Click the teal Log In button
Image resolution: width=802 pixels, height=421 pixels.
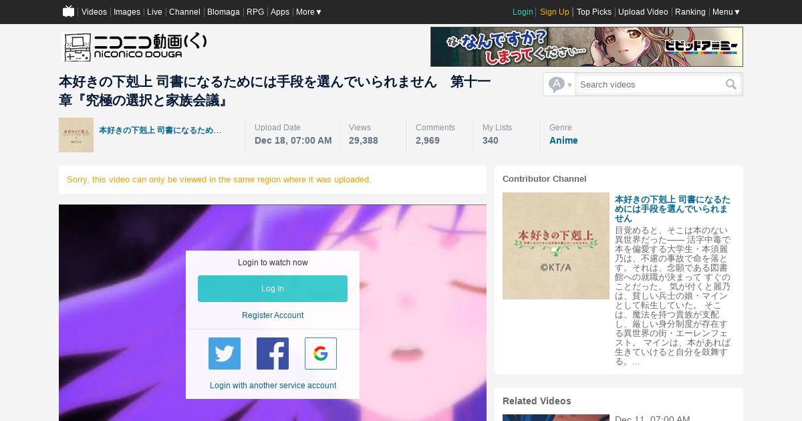click(x=273, y=289)
